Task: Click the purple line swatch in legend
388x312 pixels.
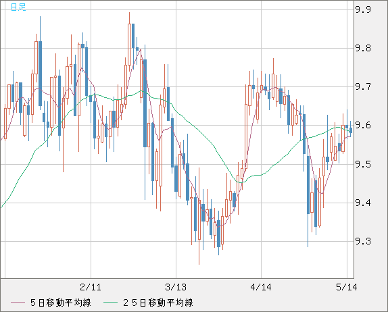Action: click(18, 303)
